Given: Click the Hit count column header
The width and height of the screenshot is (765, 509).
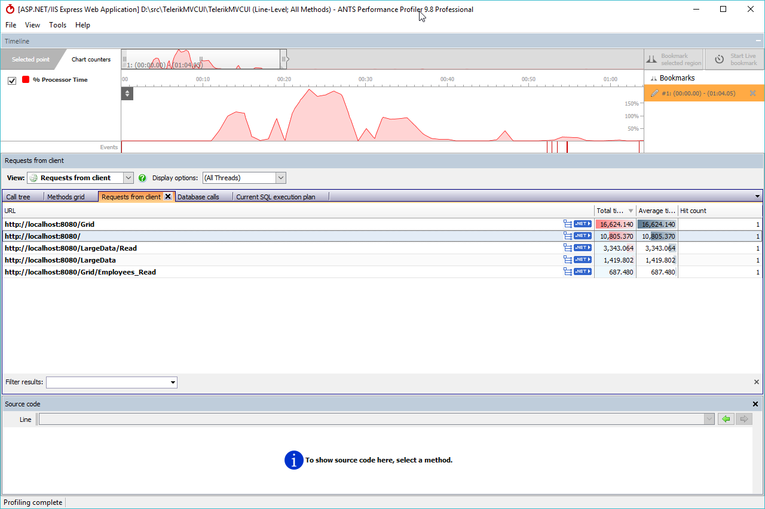Looking at the screenshot, I should (720, 211).
